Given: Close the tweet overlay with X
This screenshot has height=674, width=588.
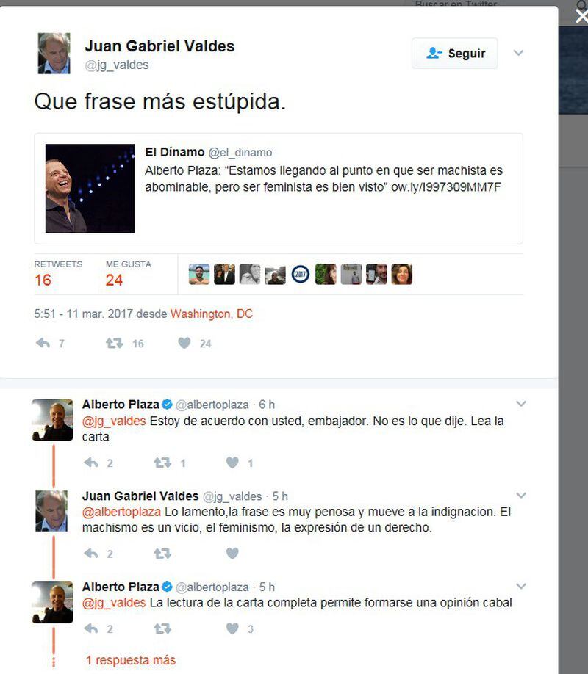Looking at the screenshot, I should pyautogui.click(x=581, y=16).
